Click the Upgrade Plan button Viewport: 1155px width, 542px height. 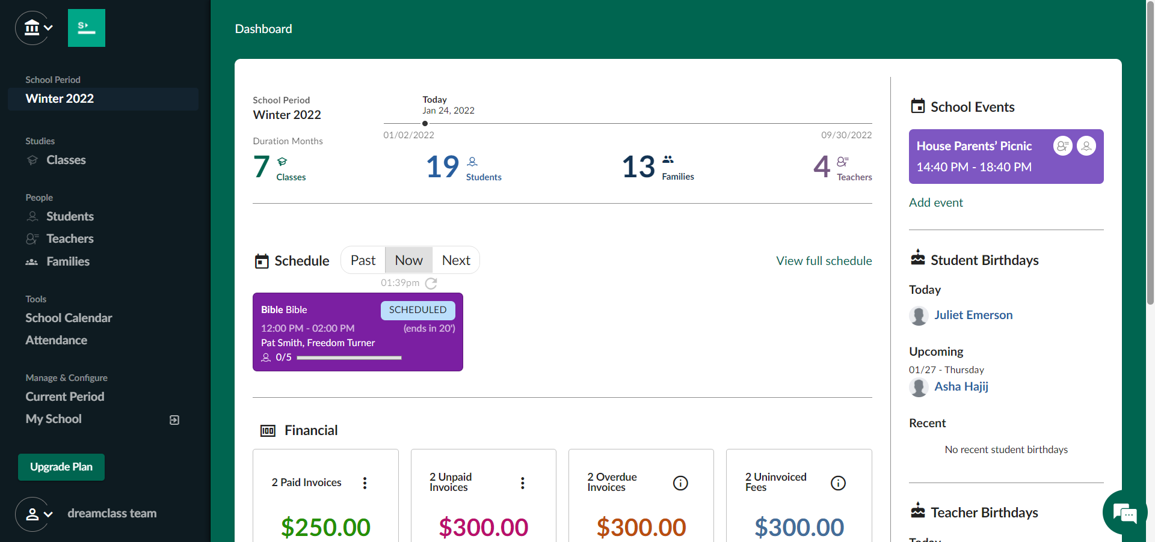pyautogui.click(x=61, y=467)
